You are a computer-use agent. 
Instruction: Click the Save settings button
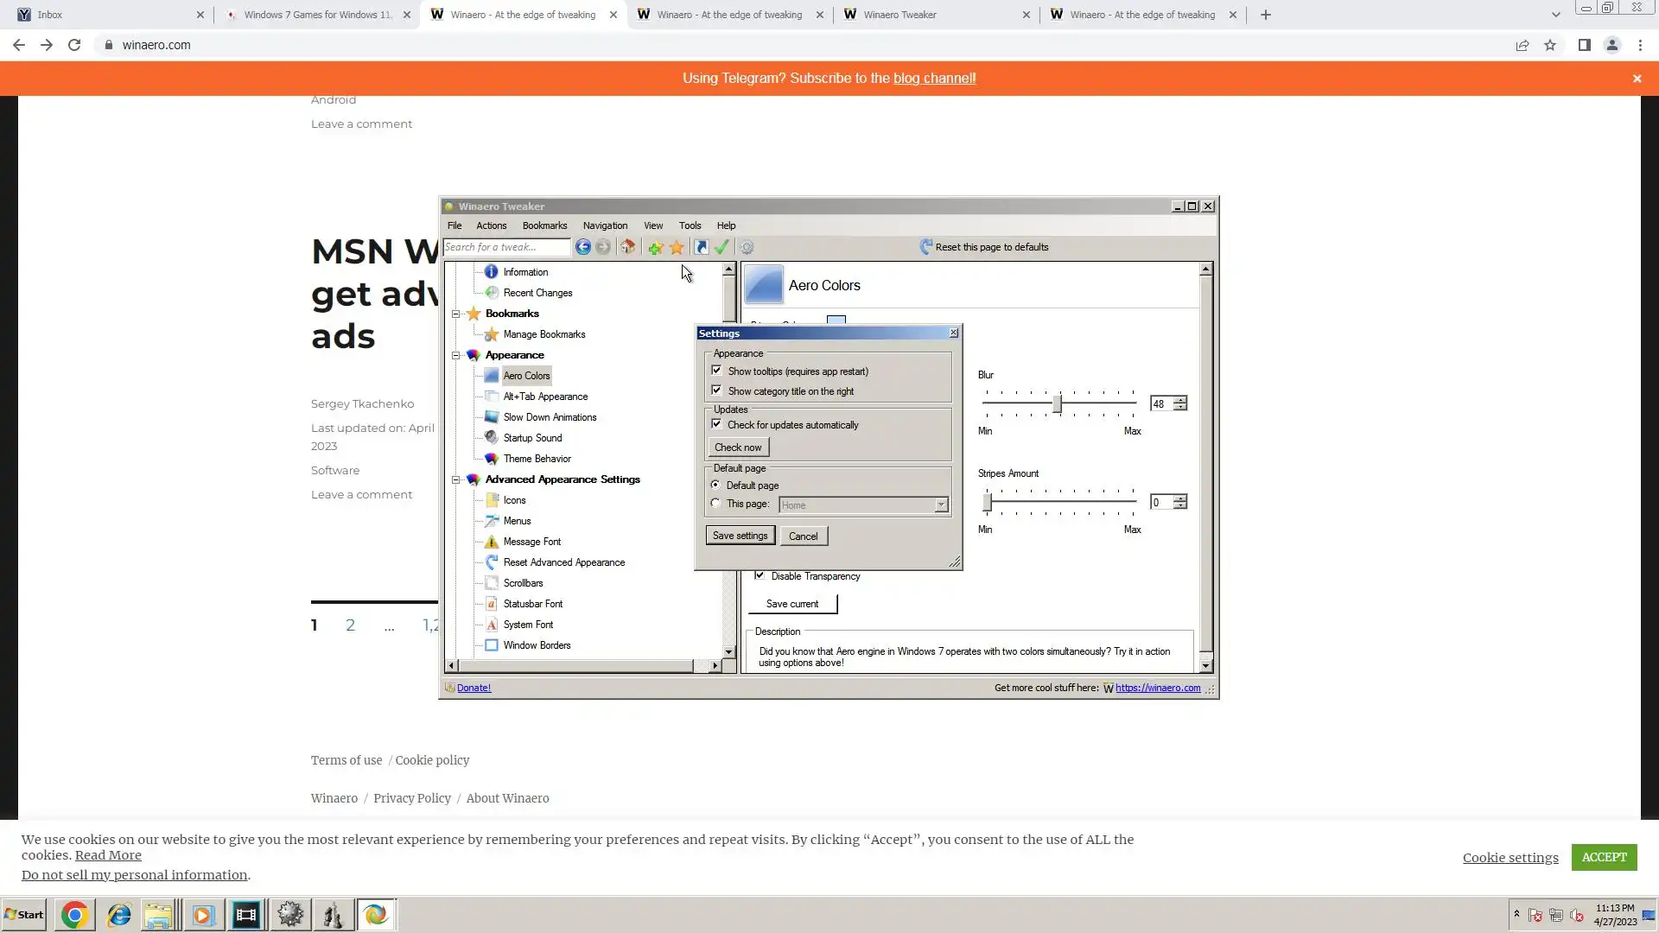[x=740, y=536]
